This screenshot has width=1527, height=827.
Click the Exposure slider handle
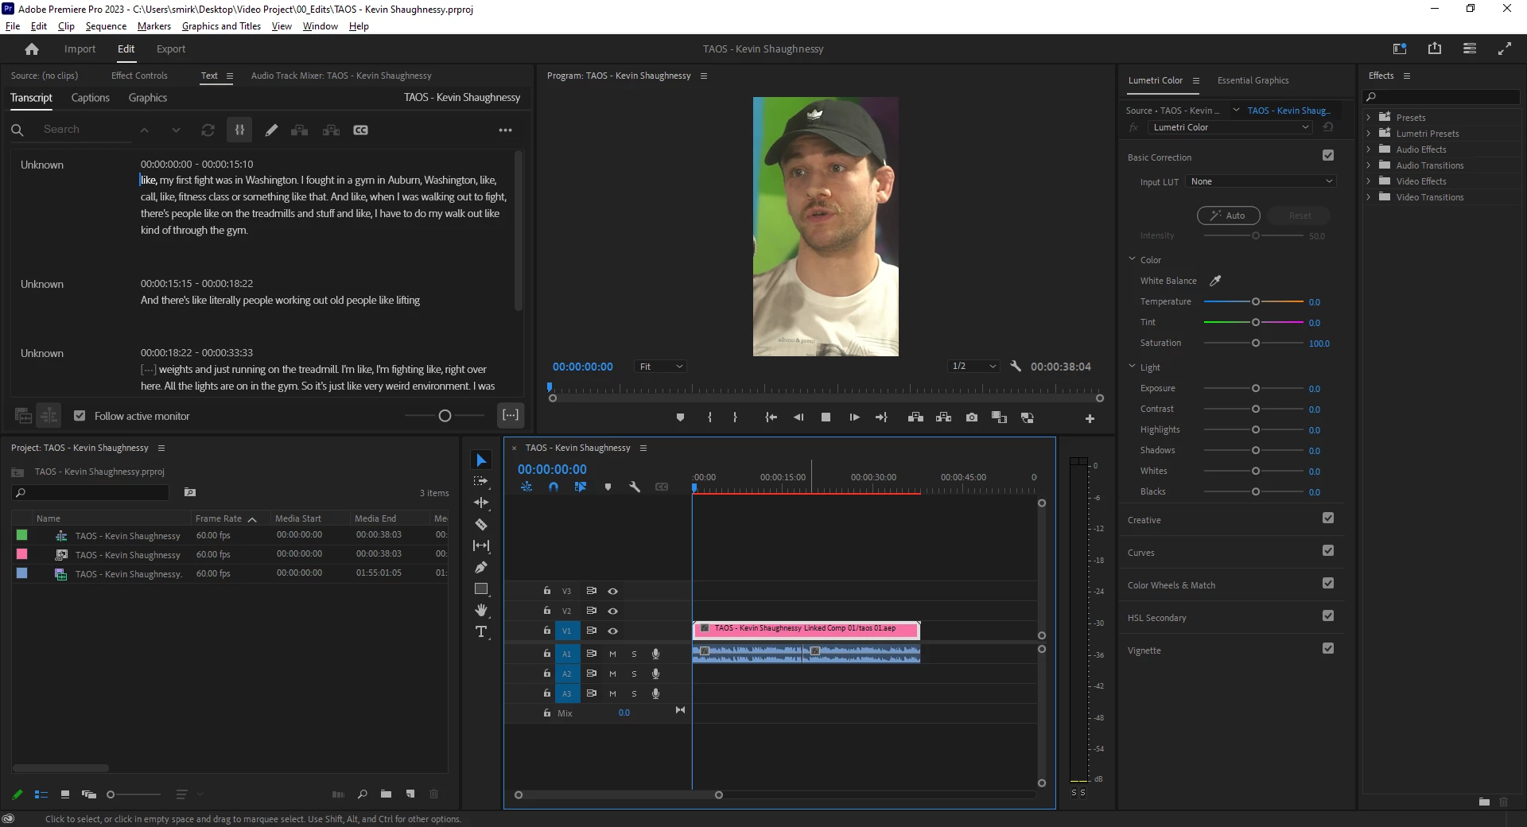(1256, 389)
